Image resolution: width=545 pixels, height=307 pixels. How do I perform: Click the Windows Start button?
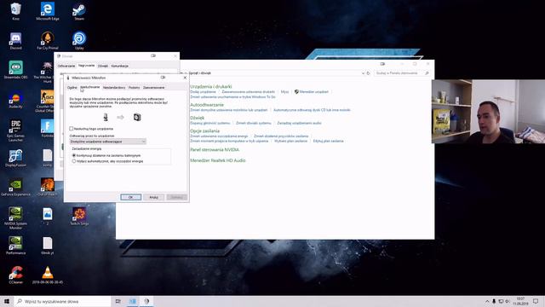7,301
